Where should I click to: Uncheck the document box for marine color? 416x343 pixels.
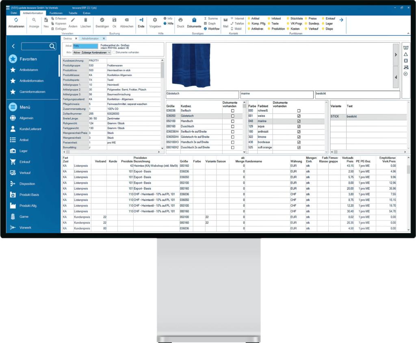click(299, 121)
